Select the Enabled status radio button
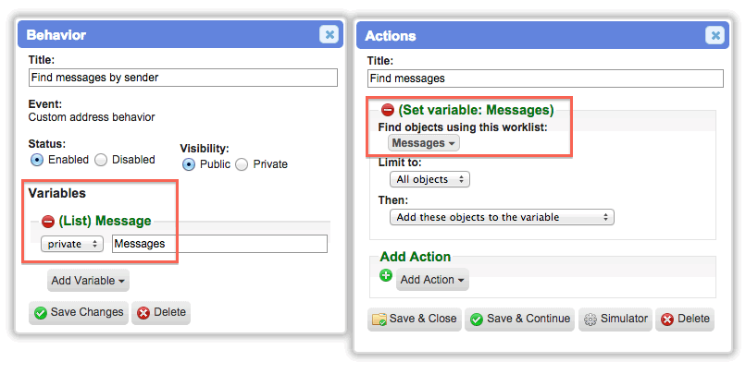Viewport: 746px width, 374px height. [x=37, y=160]
